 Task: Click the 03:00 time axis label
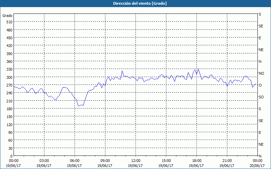tap(44, 161)
